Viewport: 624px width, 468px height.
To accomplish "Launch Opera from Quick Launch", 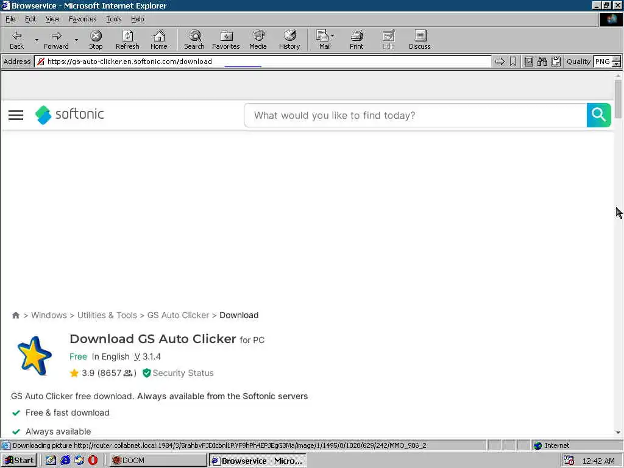I will pyautogui.click(x=93, y=461).
